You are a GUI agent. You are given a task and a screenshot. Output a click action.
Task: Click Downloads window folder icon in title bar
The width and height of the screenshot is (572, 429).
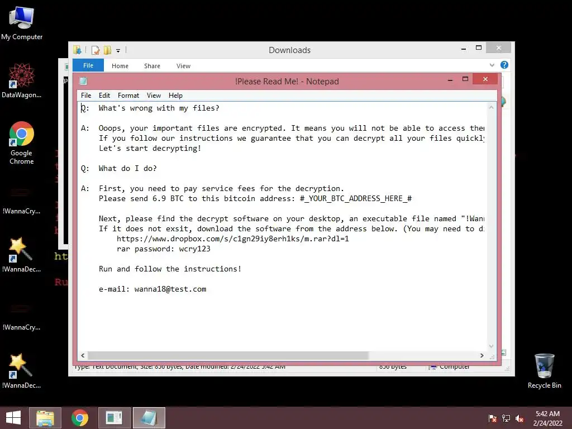coord(77,50)
